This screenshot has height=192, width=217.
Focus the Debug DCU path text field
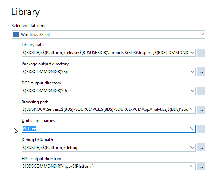pyautogui.click(x=106, y=148)
